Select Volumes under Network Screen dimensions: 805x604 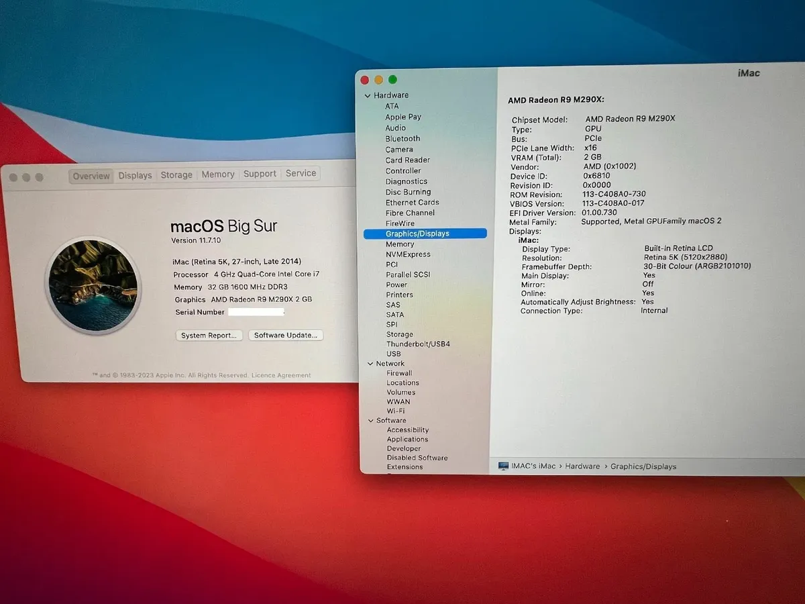point(401,392)
